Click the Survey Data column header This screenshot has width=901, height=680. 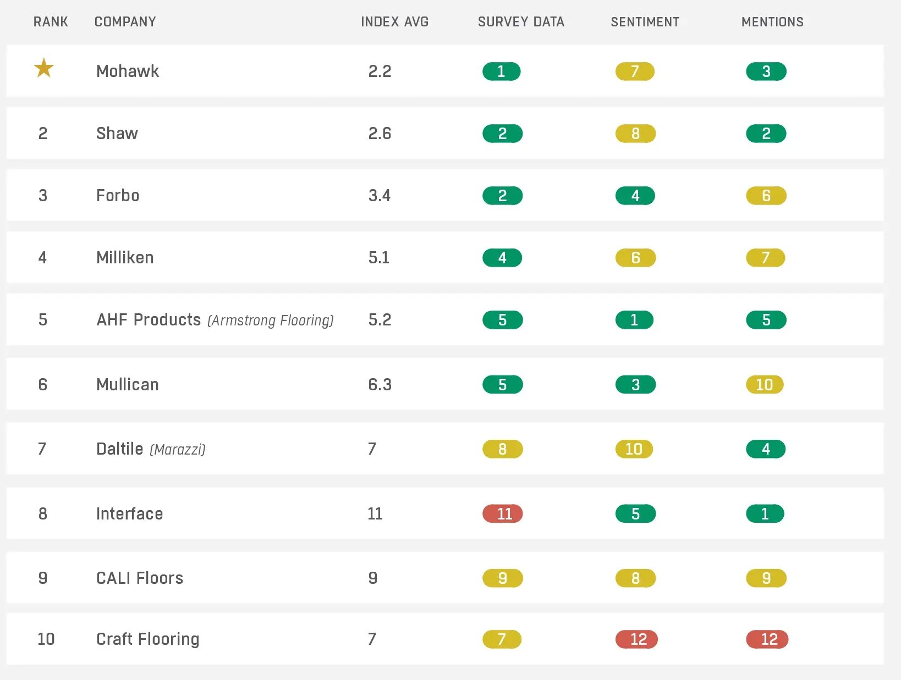point(521,22)
